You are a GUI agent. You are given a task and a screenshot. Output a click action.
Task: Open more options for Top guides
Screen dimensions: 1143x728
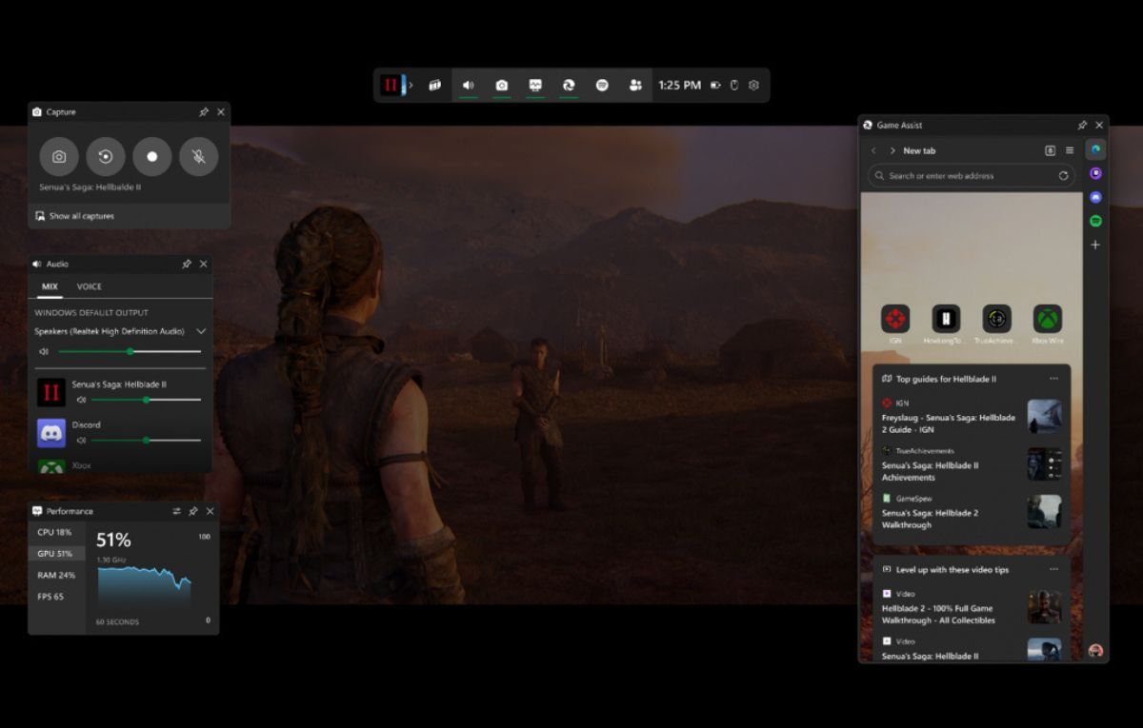coord(1053,379)
